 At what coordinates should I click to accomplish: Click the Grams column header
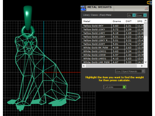pyautogui.click(x=118, y=21)
